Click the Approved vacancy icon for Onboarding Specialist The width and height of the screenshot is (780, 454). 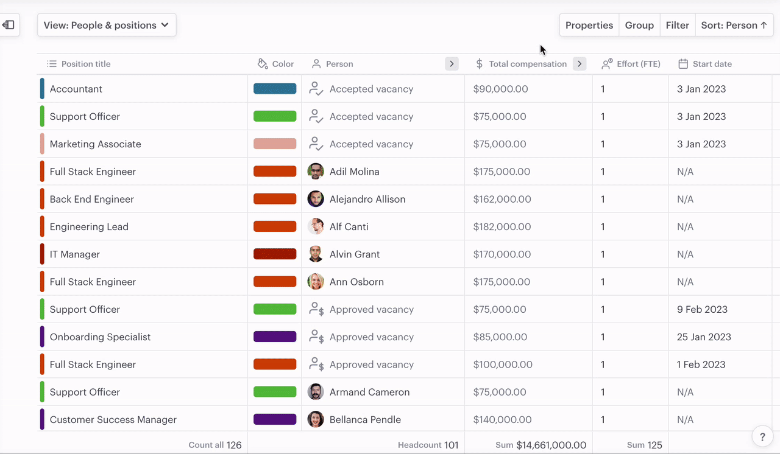316,337
